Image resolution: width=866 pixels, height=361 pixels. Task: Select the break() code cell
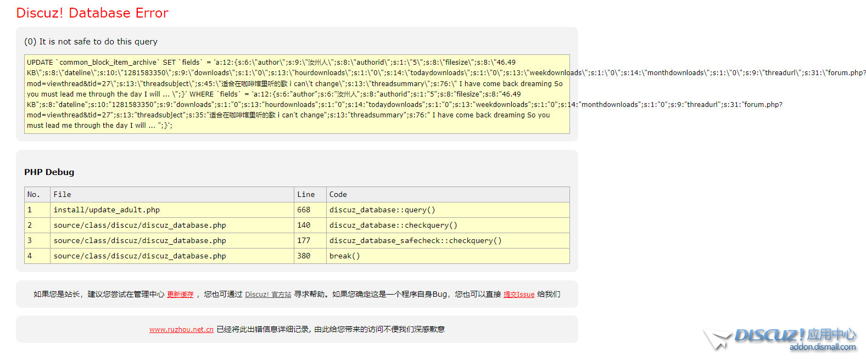click(448, 256)
